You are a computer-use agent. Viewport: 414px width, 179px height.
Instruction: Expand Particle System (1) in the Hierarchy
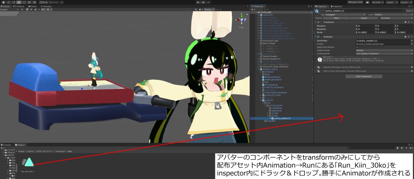pos(258,59)
